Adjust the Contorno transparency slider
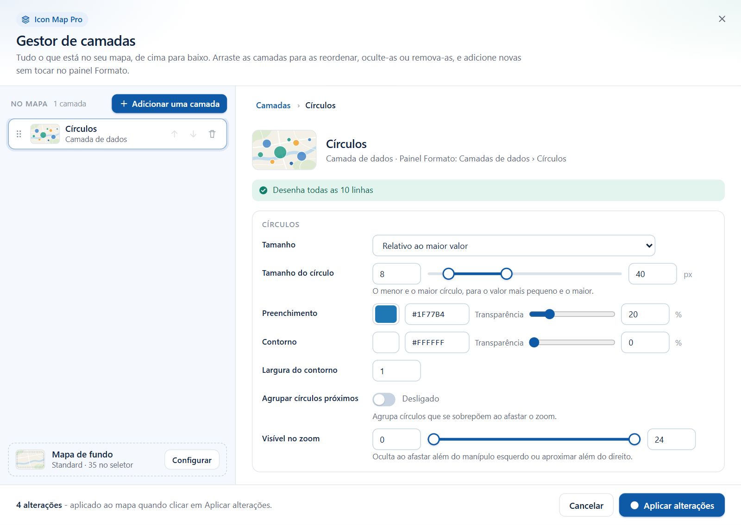 pos(572,343)
